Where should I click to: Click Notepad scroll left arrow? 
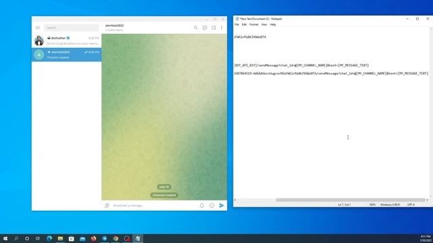click(235, 200)
